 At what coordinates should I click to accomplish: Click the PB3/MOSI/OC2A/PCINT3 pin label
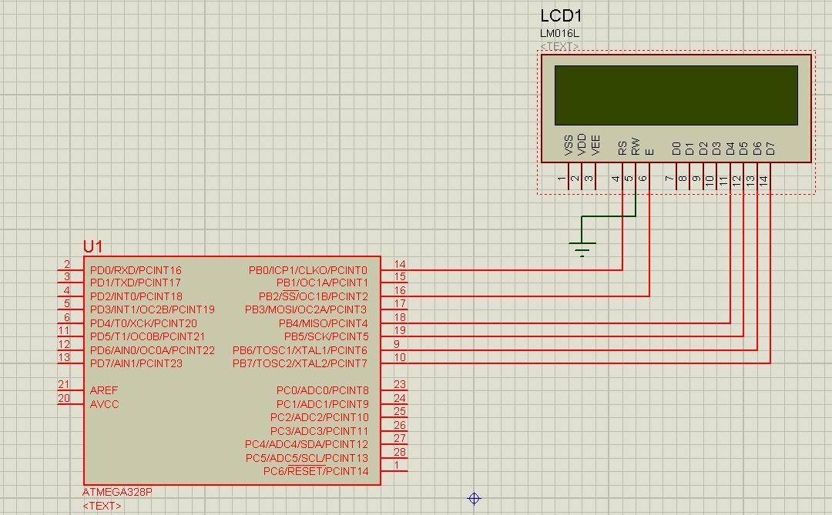point(306,309)
